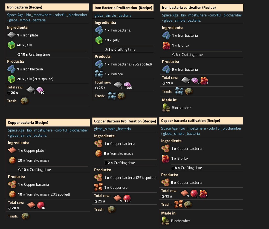Click the Copper plate ingredient icon in Copper bacteria
Screen dimensions: 269x229
[12, 150]
